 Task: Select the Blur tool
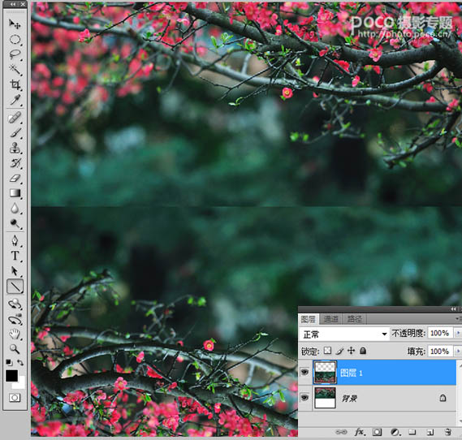tap(15, 209)
